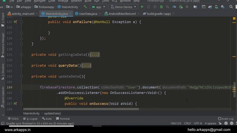237x133 pixels.
Task: Open the Navigate menu
Action: [40, 1]
